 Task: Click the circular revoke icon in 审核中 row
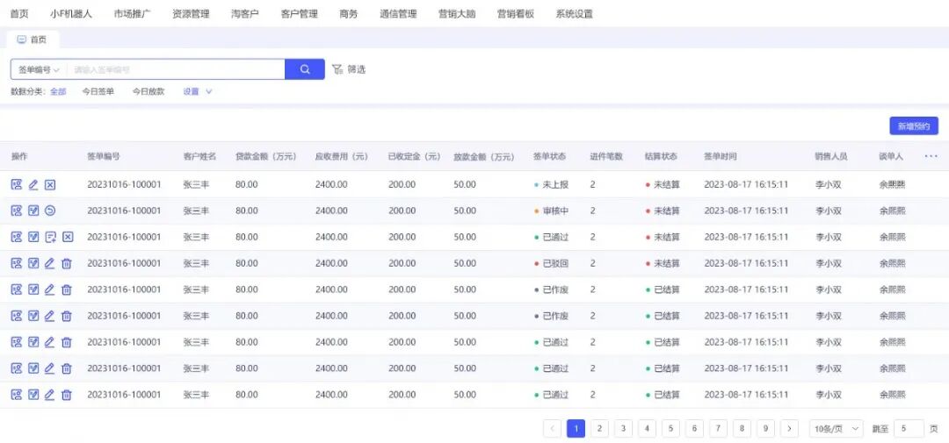50,211
